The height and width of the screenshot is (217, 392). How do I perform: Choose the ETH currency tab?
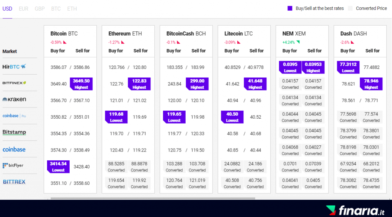point(72,9)
